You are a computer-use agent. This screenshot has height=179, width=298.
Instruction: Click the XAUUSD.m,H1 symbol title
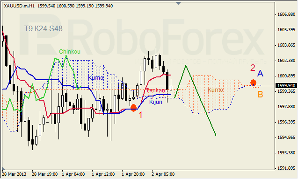[19, 6]
